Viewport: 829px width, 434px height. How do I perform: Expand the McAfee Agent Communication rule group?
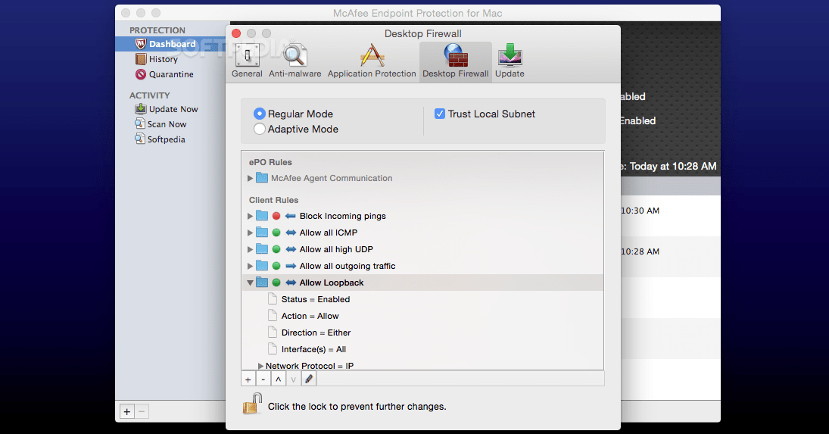(x=250, y=178)
